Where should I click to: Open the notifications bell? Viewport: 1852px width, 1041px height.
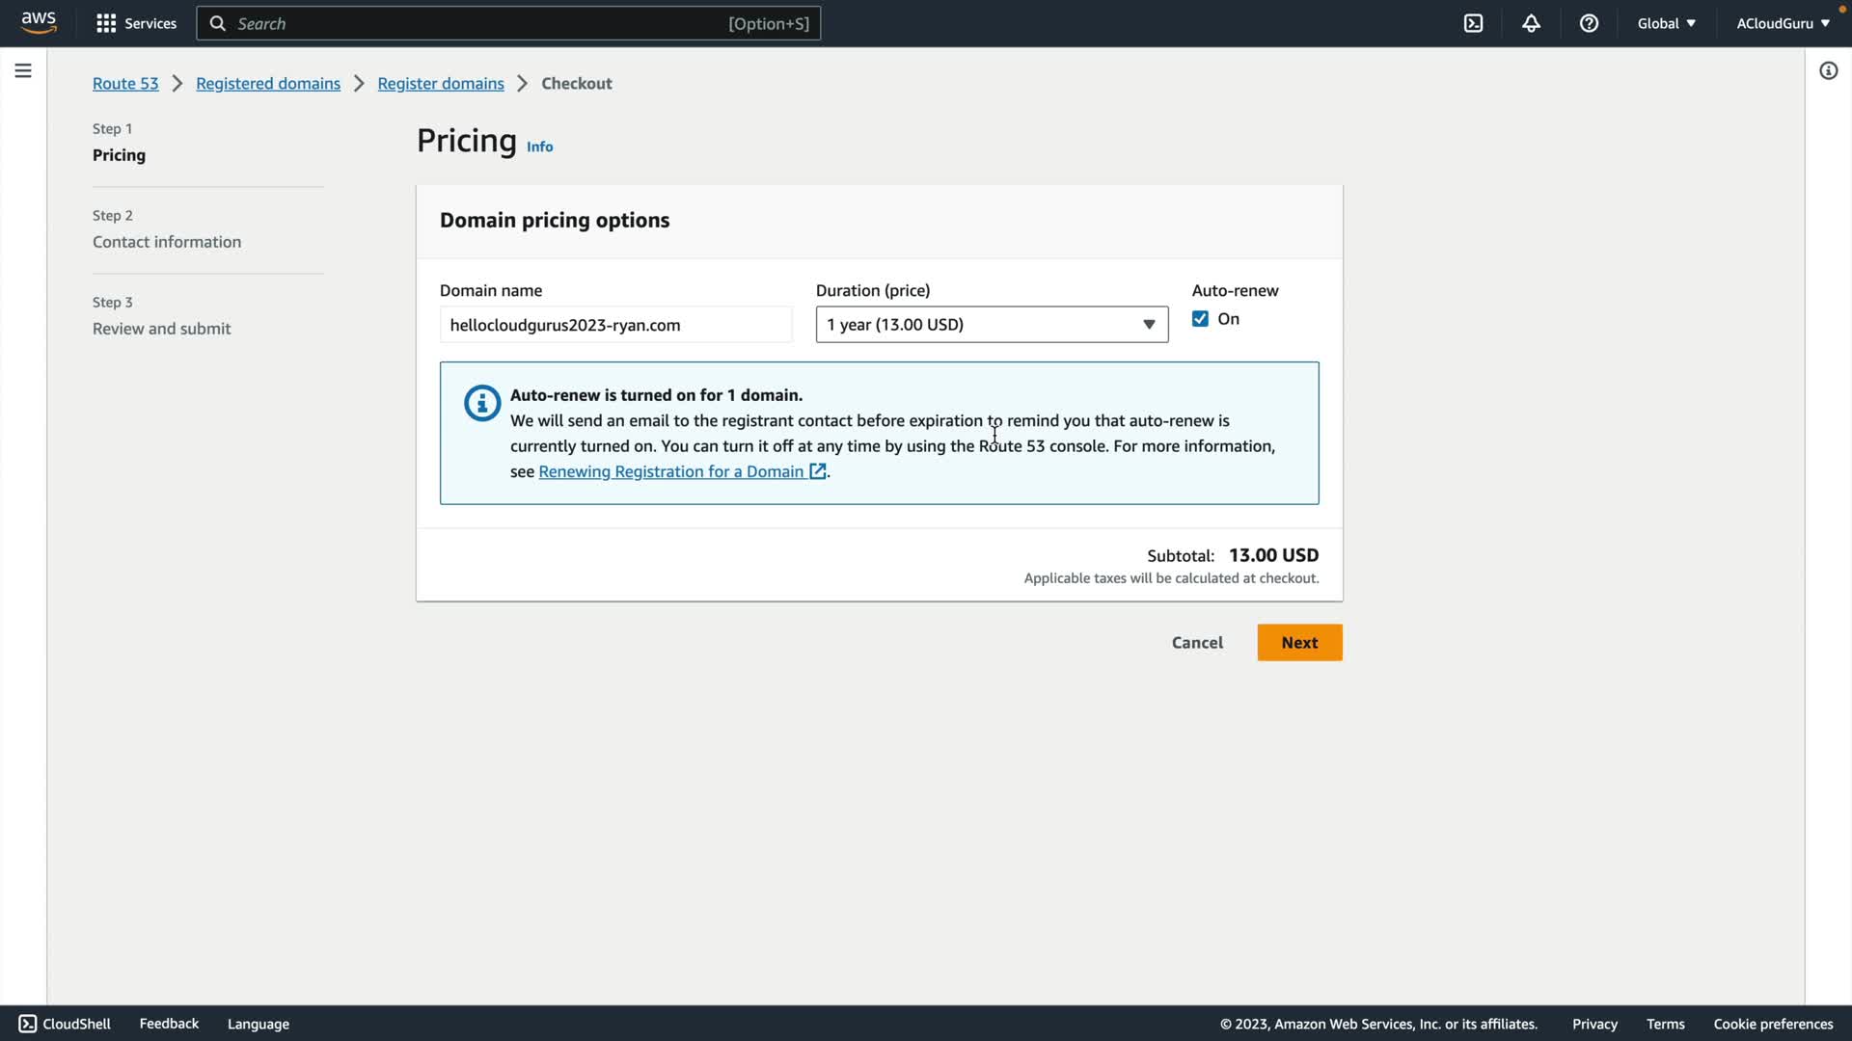[1531, 23]
